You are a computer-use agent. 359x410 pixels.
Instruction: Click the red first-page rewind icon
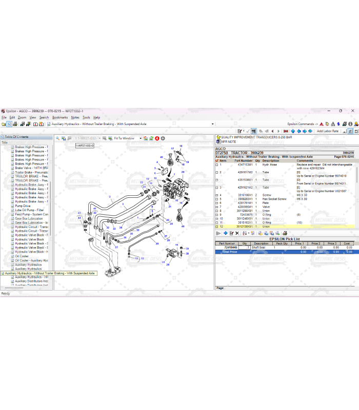tap(286, 131)
